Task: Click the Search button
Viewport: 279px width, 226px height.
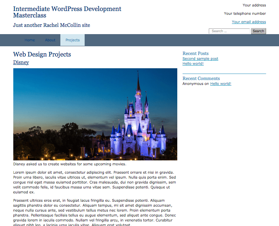Action: pyautogui.click(x=258, y=31)
